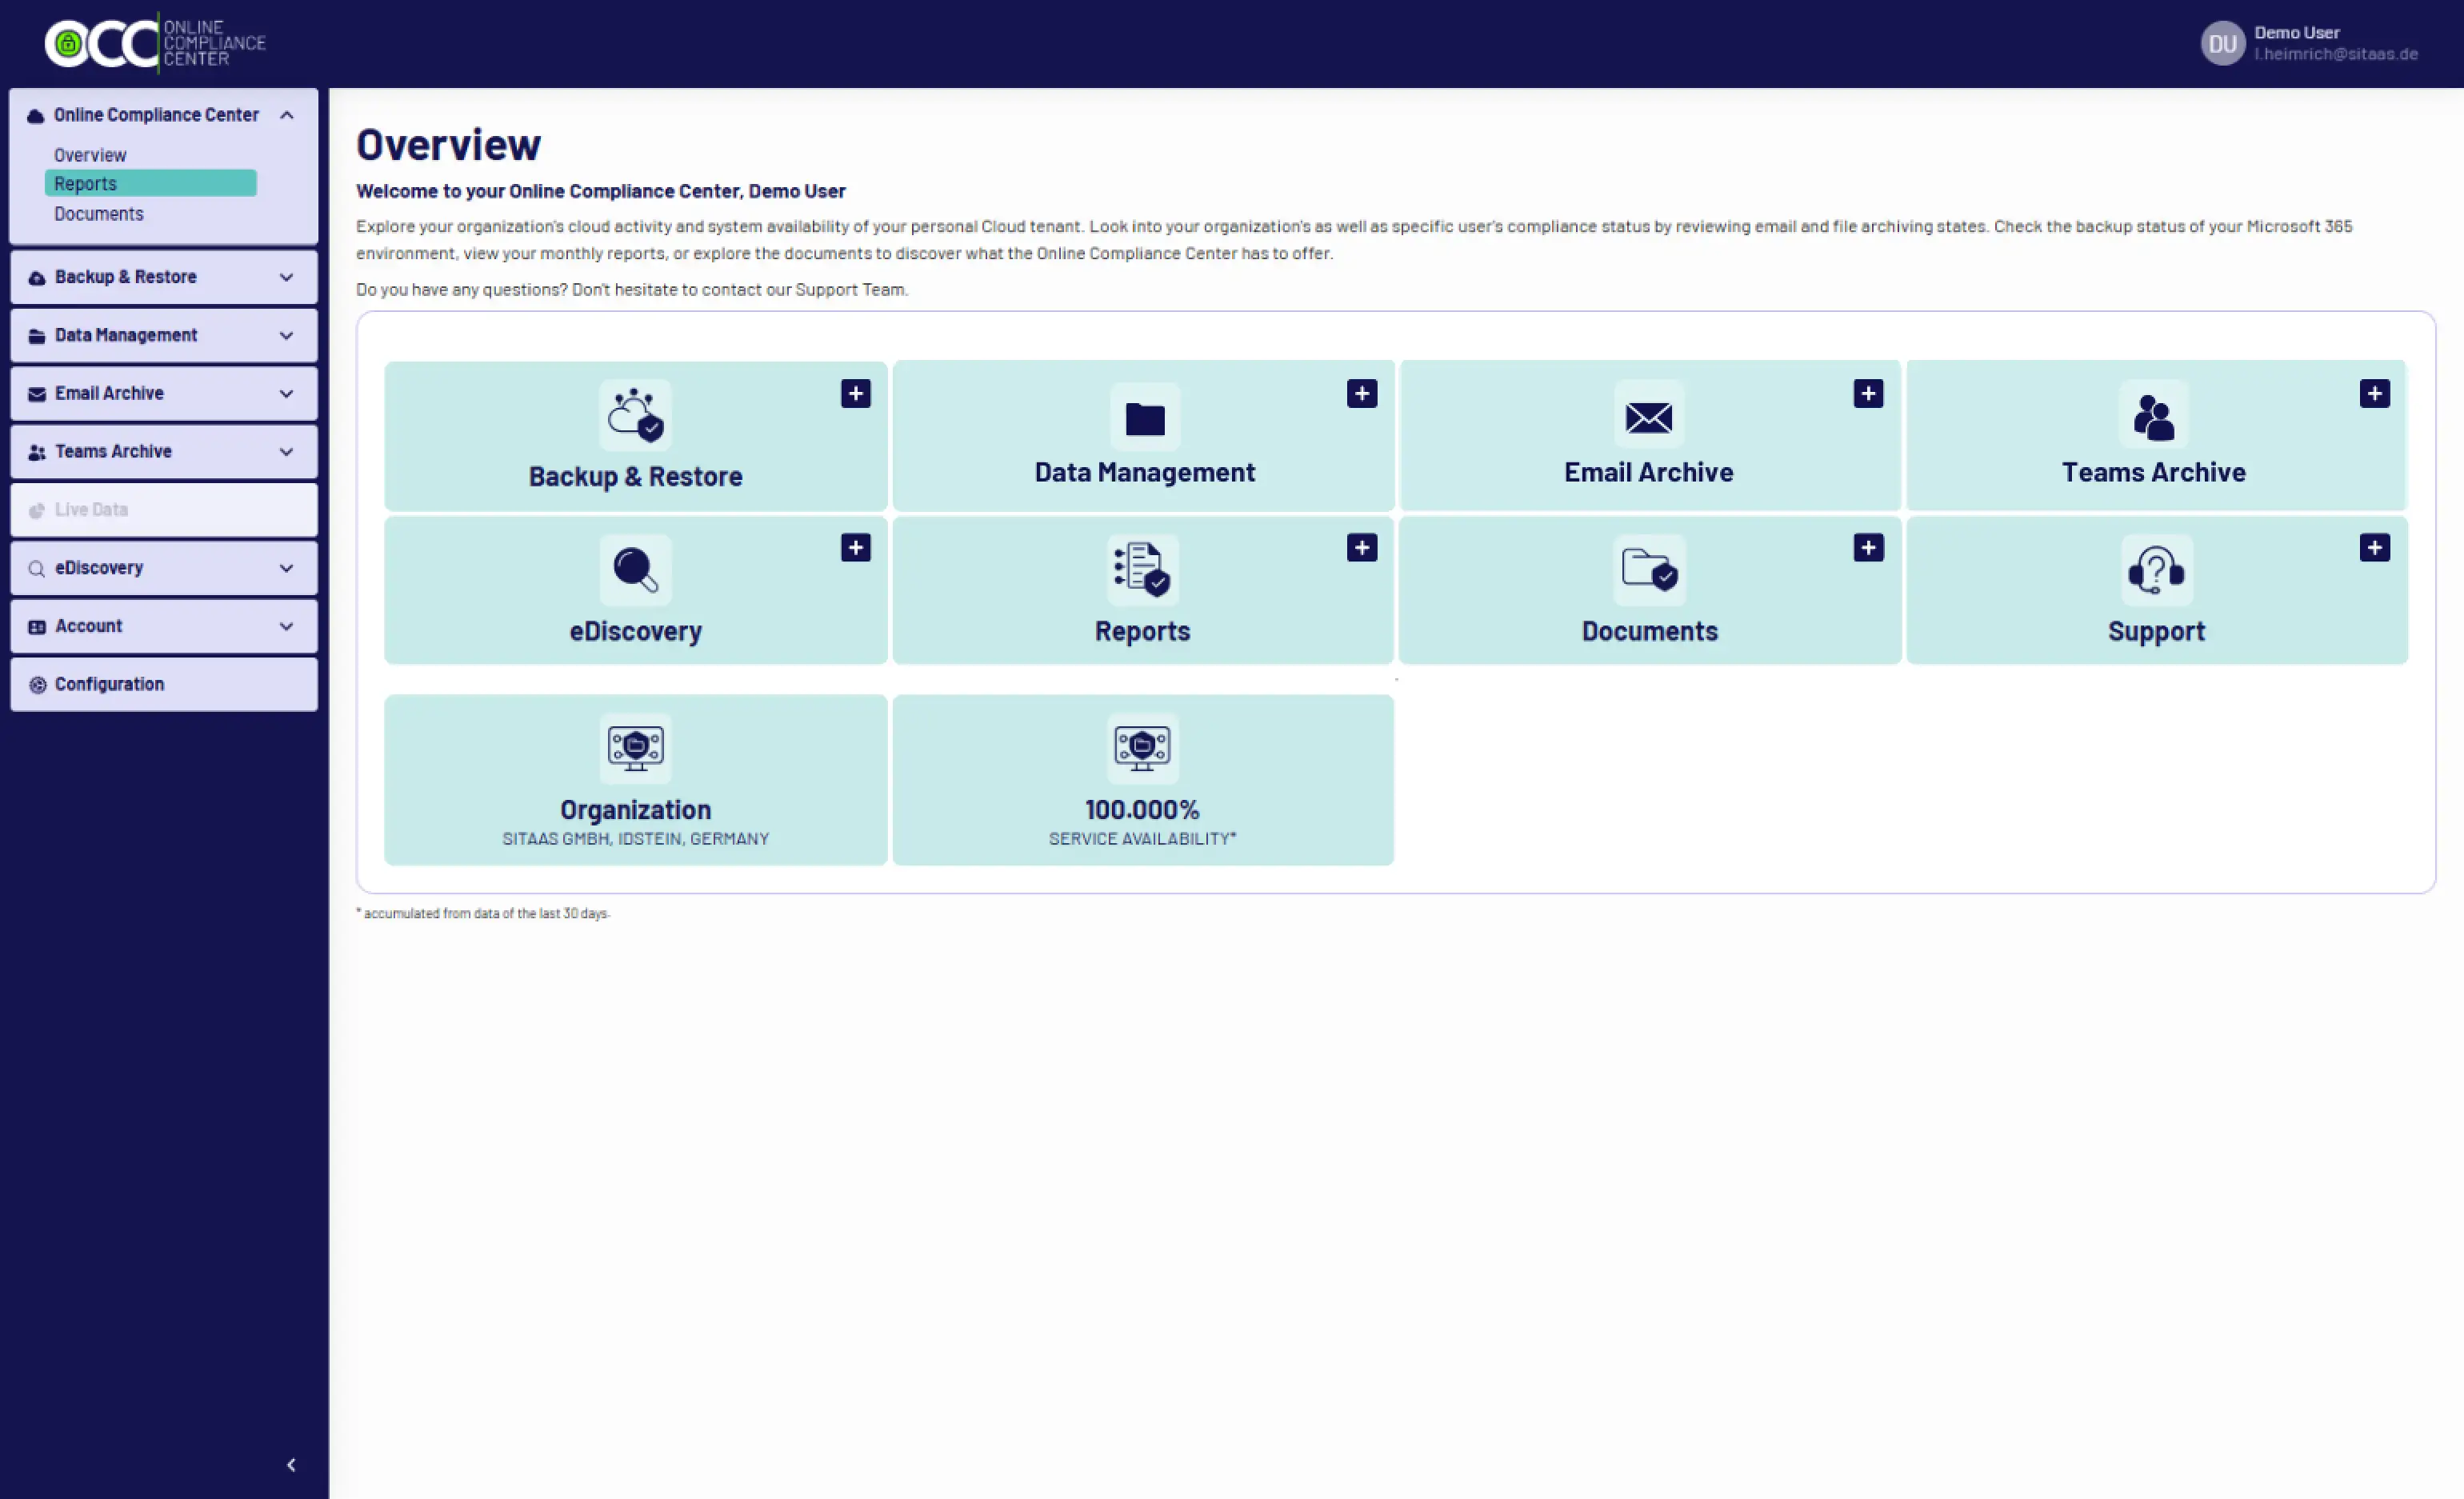This screenshot has height=1499, width=2464.
Task: Open the Configuration sidebar item
Action: (110, 684)
